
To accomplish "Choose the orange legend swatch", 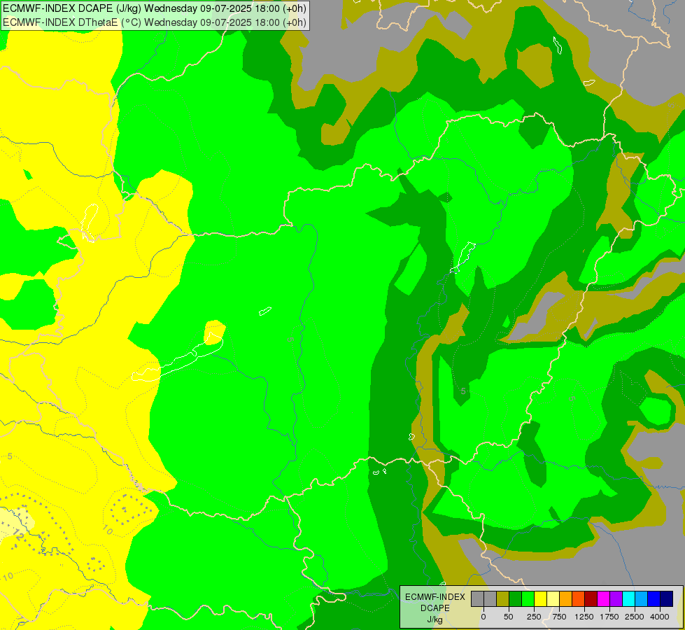I will point(566,598).
